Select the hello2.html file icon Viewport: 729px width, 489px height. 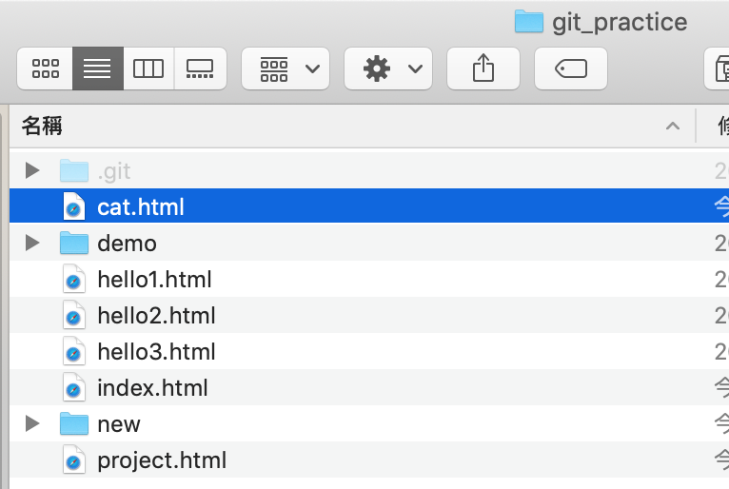pos(73,316)
